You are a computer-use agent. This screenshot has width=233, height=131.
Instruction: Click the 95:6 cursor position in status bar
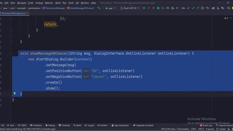[x=175, y=129]
